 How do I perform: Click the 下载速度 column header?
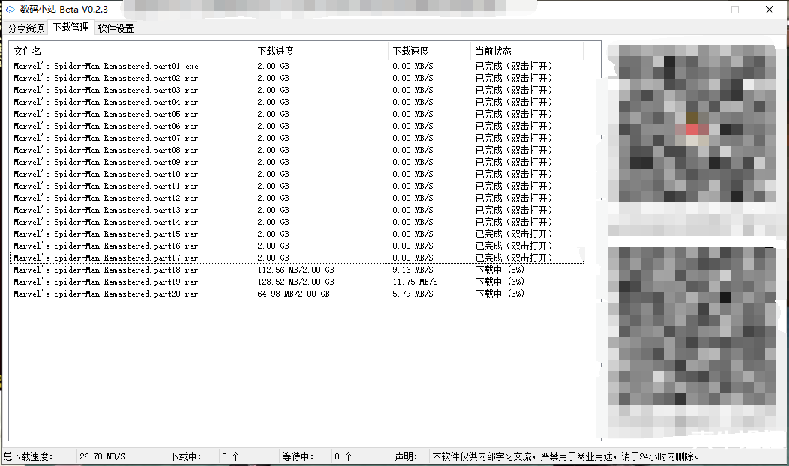pyautogui.click(x=429, y=51)
